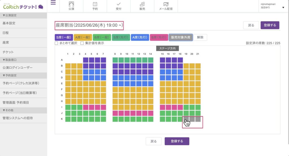Open the hamburger menu icon
The width and height of the screenshot is (289, 156).
(x=53, y=3)
